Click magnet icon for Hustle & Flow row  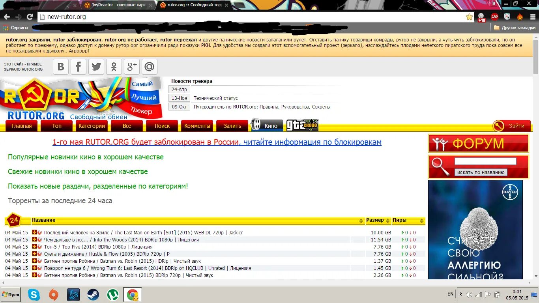click(39, 254)
